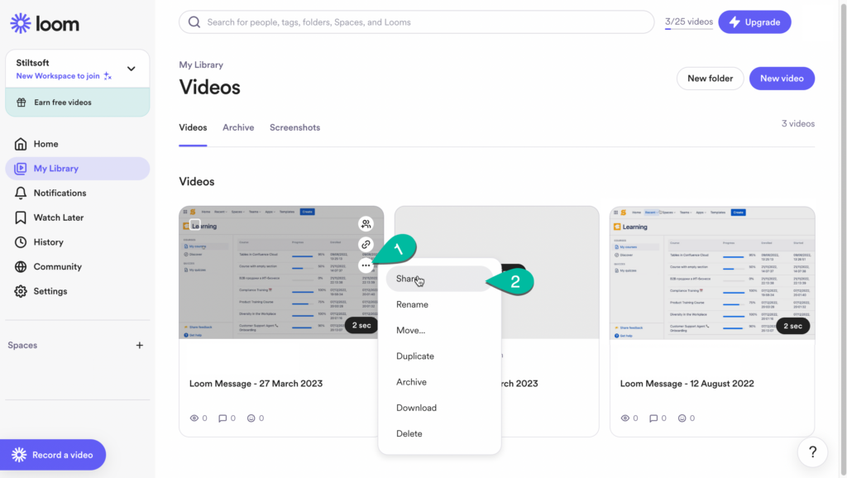Image resolution: width=847 pixels, height=478 pixels.
Task: Go to Home in sidebar
Action: pyautogui.click(x=77, y=144)
